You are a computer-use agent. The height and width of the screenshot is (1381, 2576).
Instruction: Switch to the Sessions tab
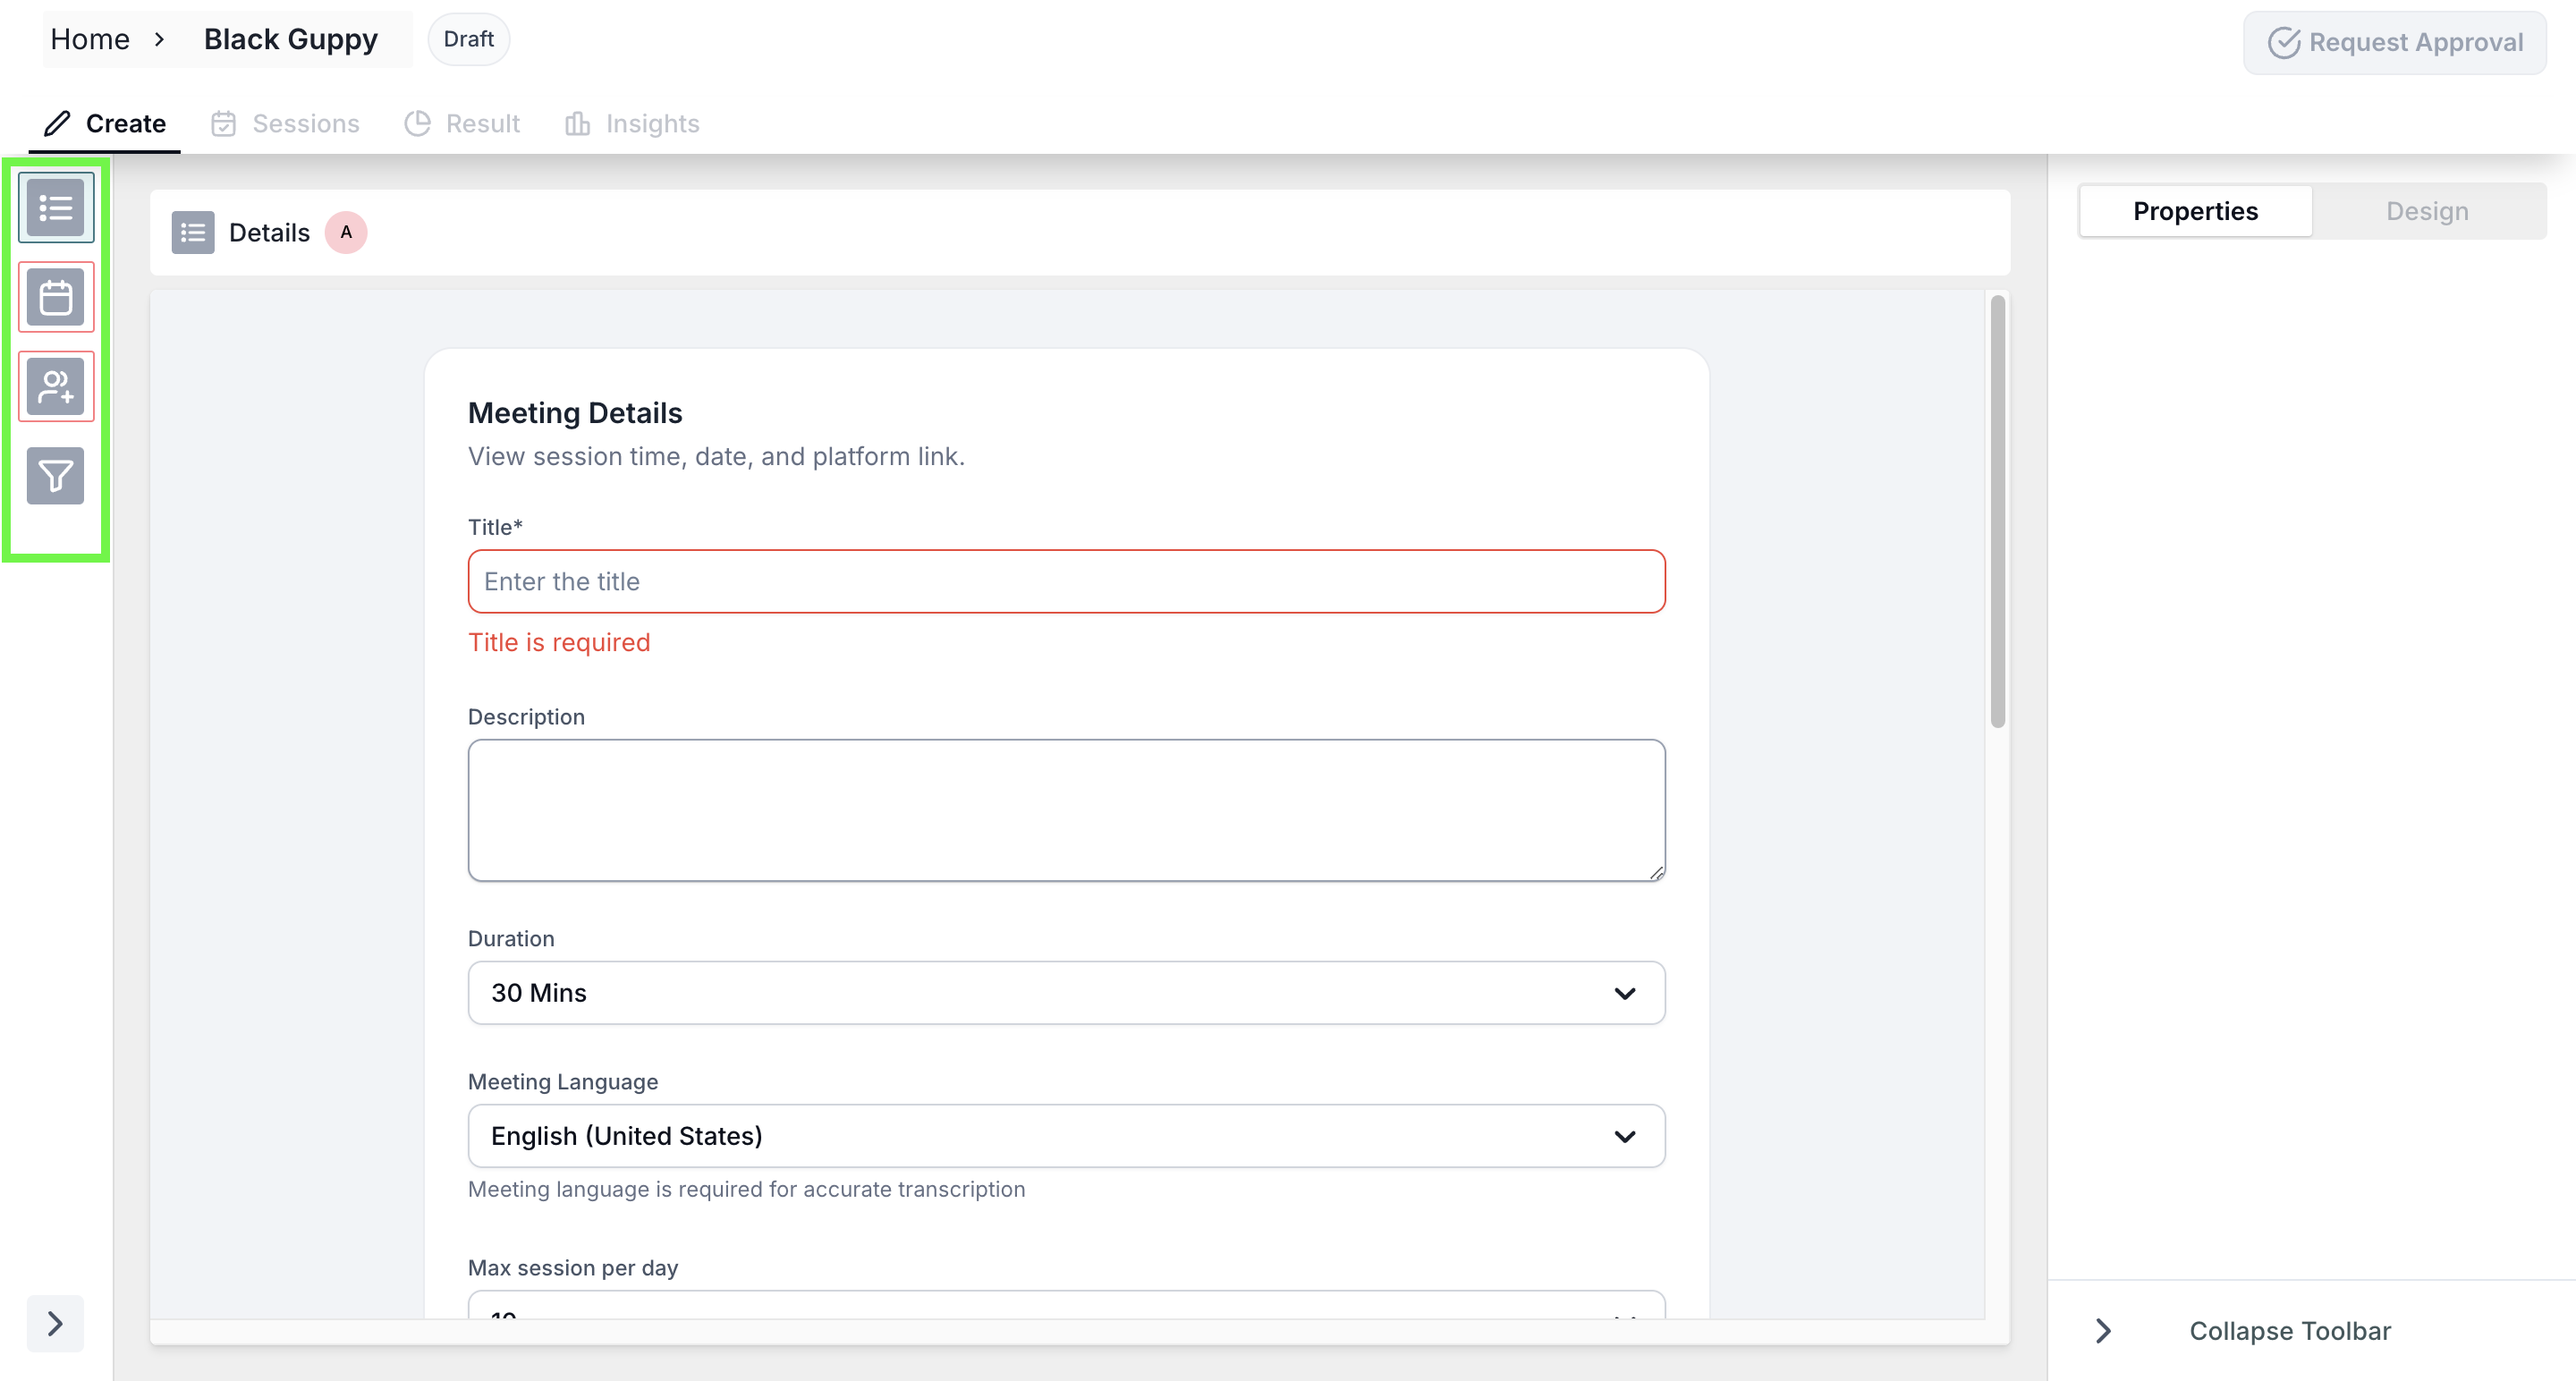(x=285, y=124)
